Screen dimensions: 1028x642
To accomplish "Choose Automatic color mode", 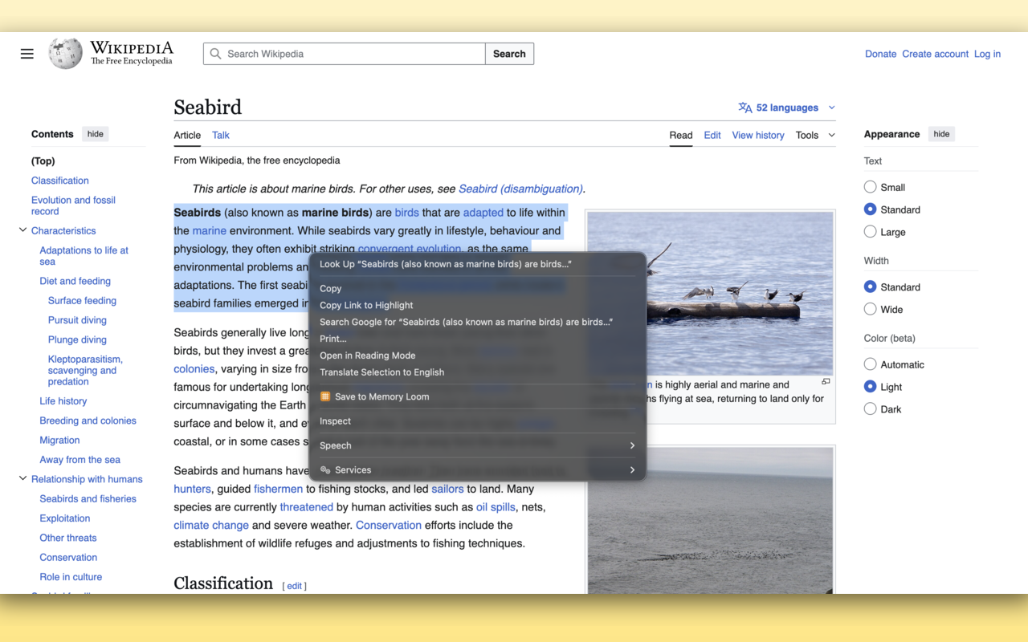I will (x=870, y=364).
